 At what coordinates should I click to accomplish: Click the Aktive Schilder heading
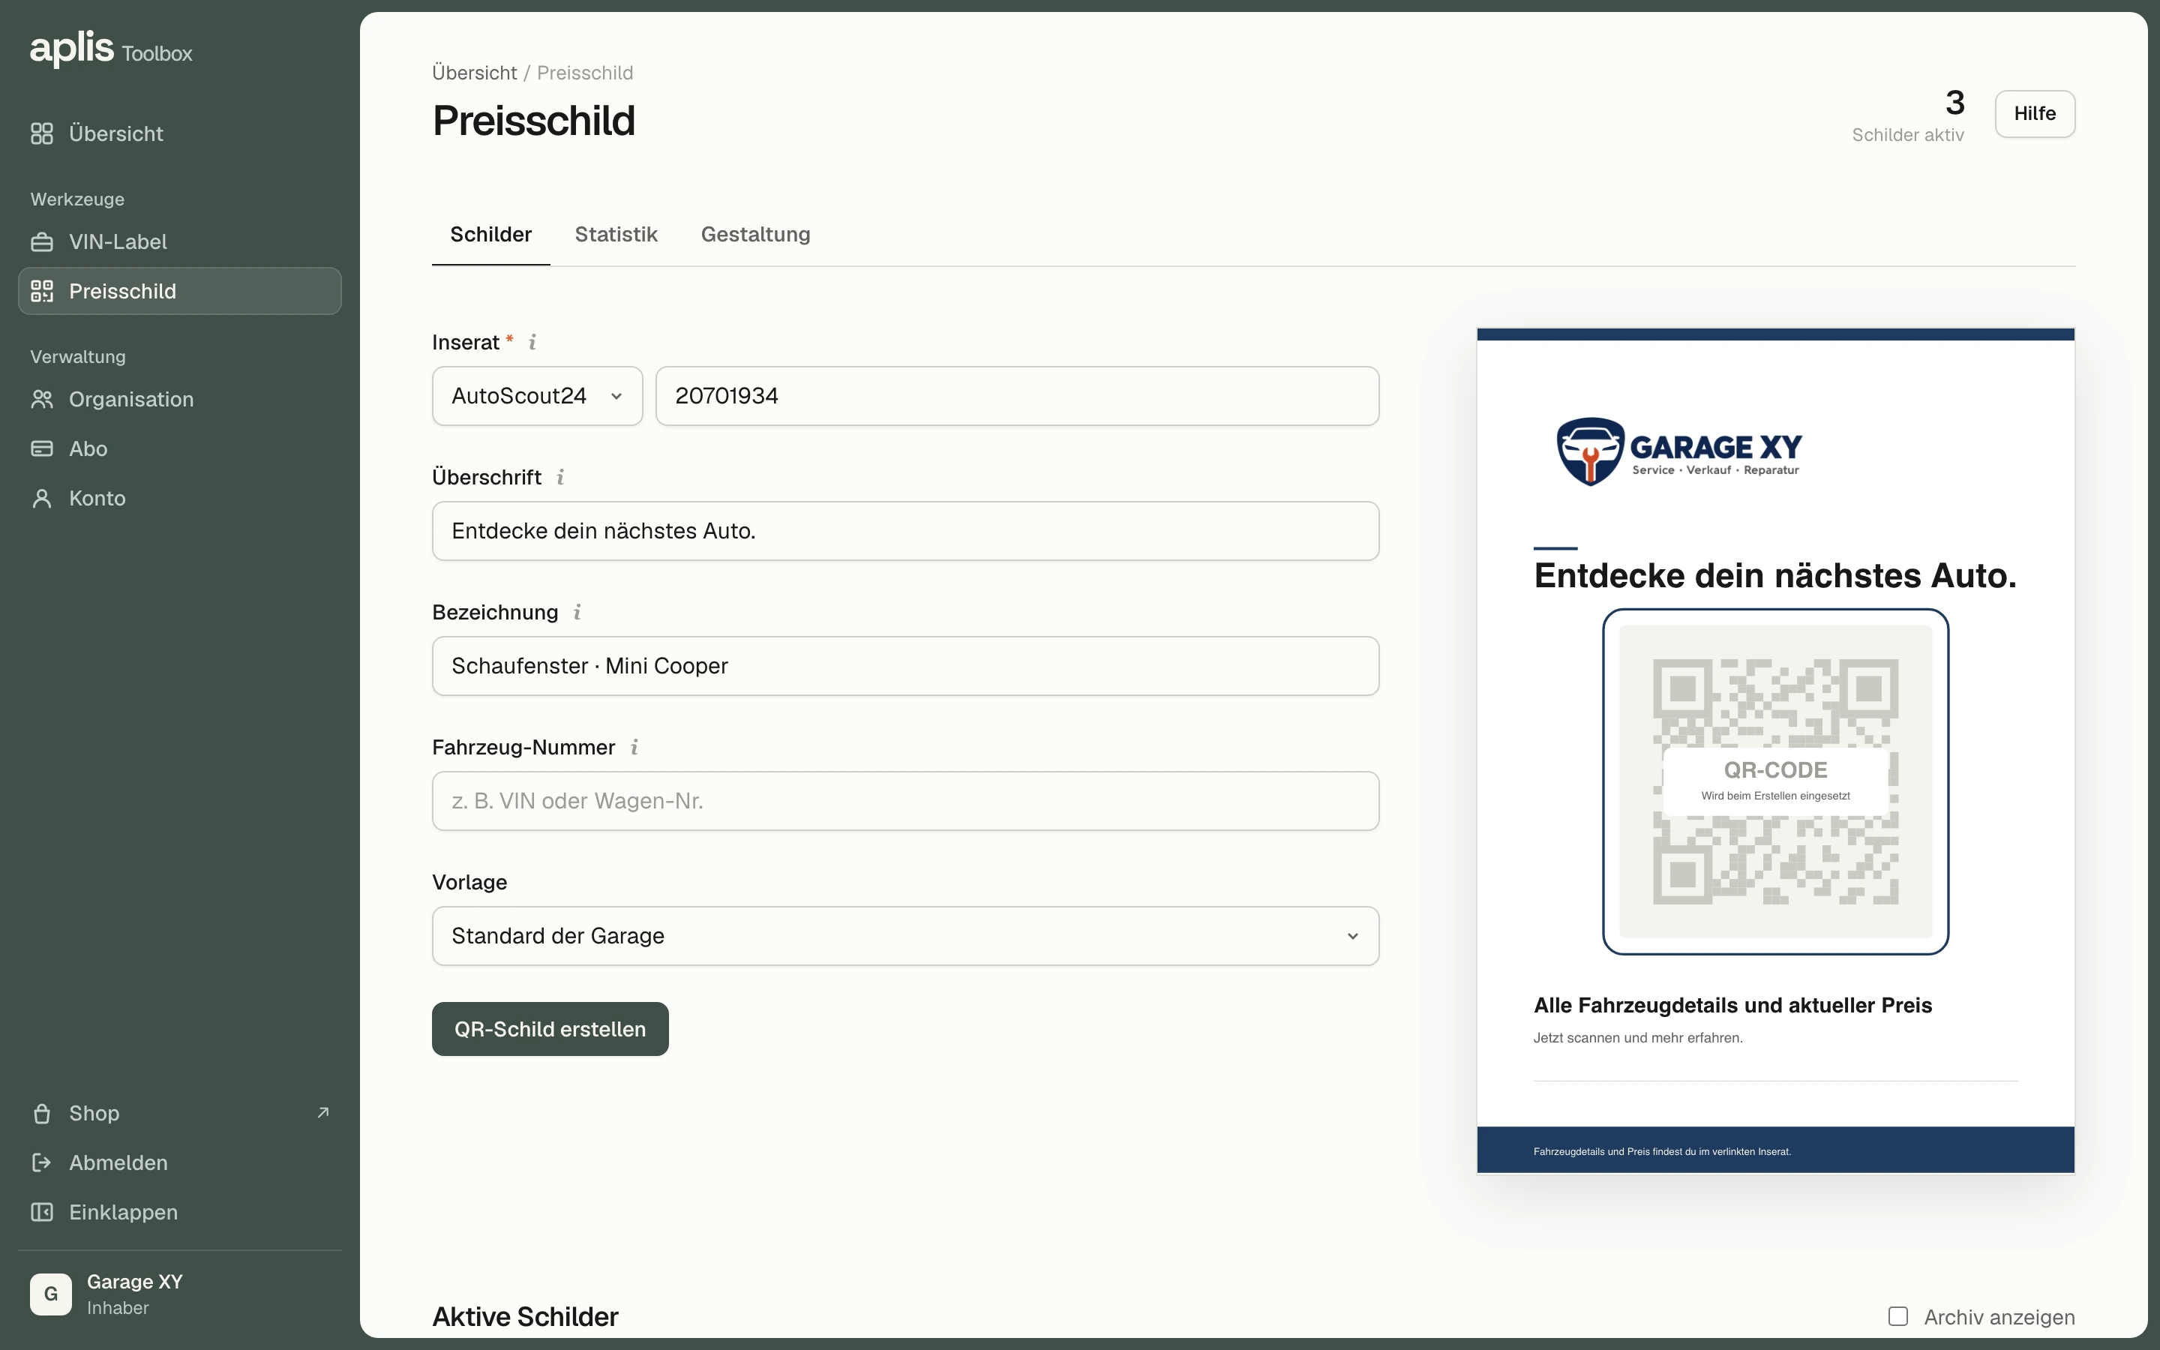[x=525, y=1317]
